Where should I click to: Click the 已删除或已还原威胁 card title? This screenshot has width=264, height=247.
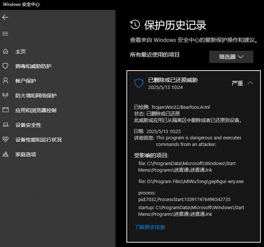tap(173, 80)
